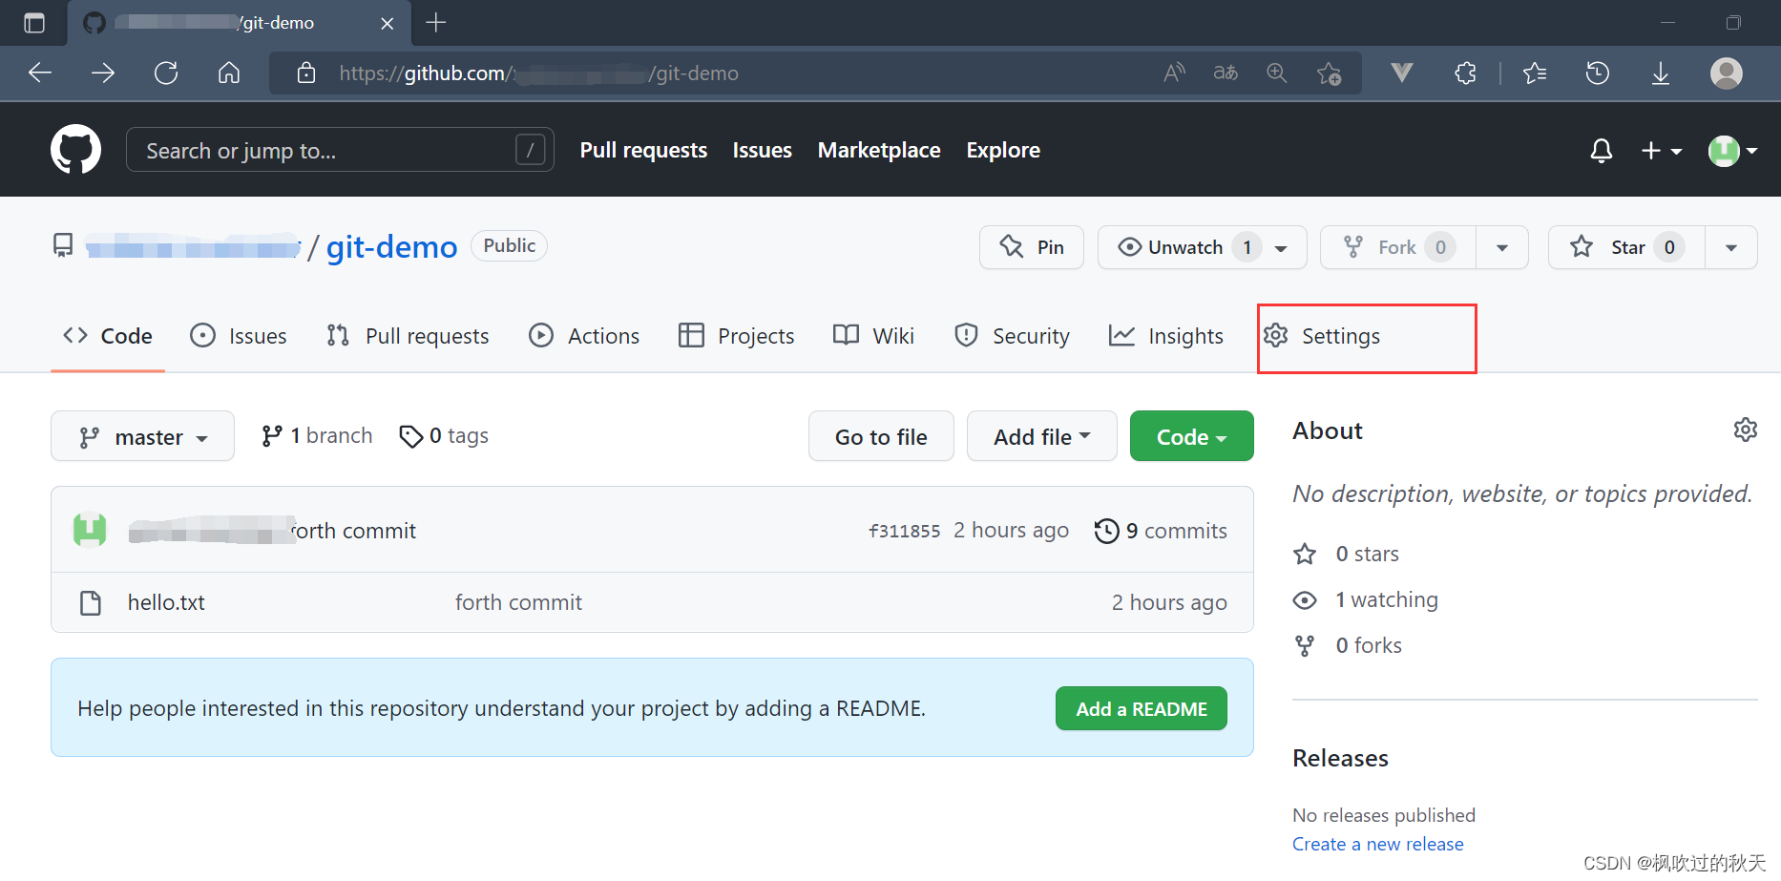The width and height of the screenshot is (1781, 881).
Task: Add page to favorites star icon
Action: click(x=1329, y=73)
